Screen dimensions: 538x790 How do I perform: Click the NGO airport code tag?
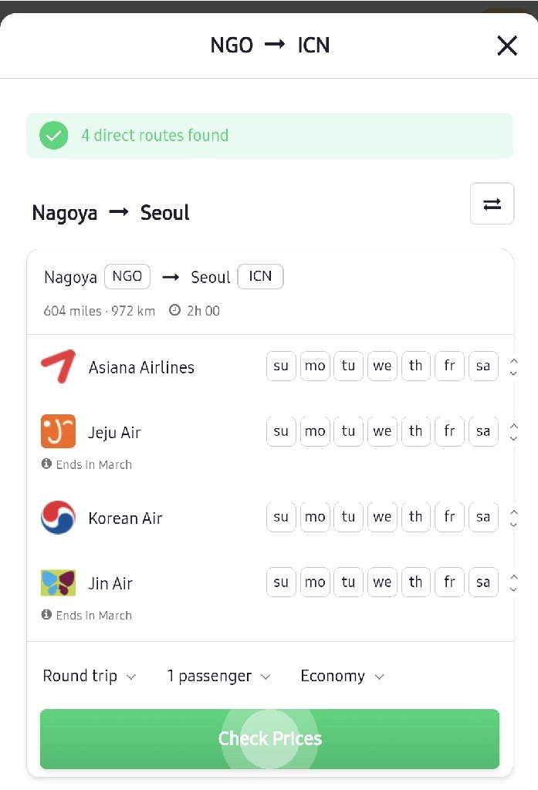(127, 276)
